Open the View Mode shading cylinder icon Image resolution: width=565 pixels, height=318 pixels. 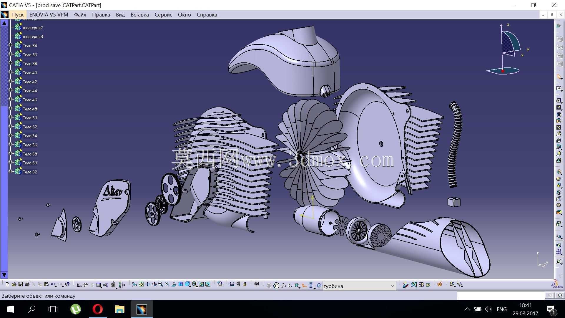[x=195, y=284]
